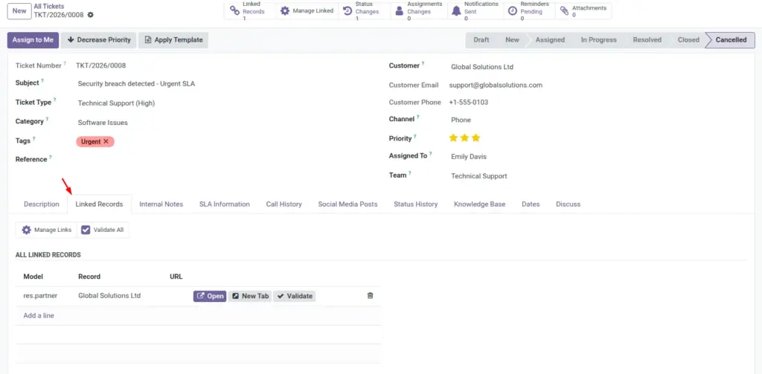Open the Internal Notes tab
Screen dimensions: 762x374
[161, 204]
